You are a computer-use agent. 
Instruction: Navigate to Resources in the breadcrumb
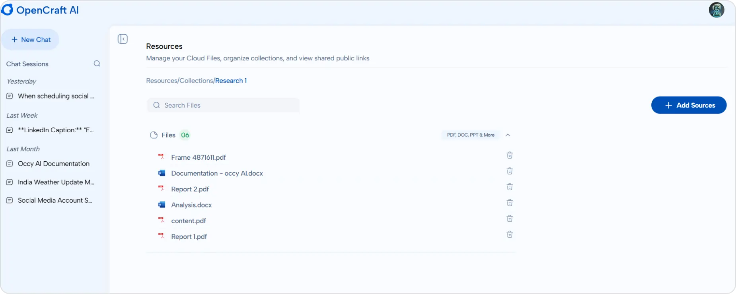coord(162,81)
